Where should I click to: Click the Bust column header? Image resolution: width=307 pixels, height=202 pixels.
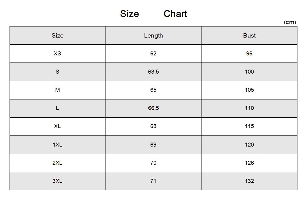pyautogui.click(x=249, y=35)
